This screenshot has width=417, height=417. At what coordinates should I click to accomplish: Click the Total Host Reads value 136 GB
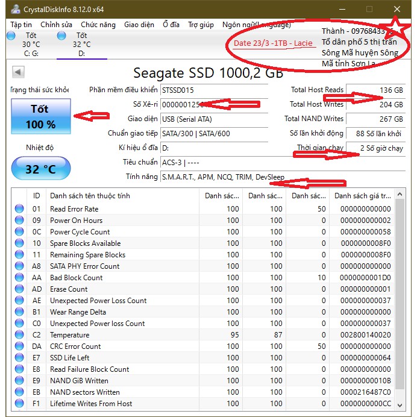click(x=375, y=90)
